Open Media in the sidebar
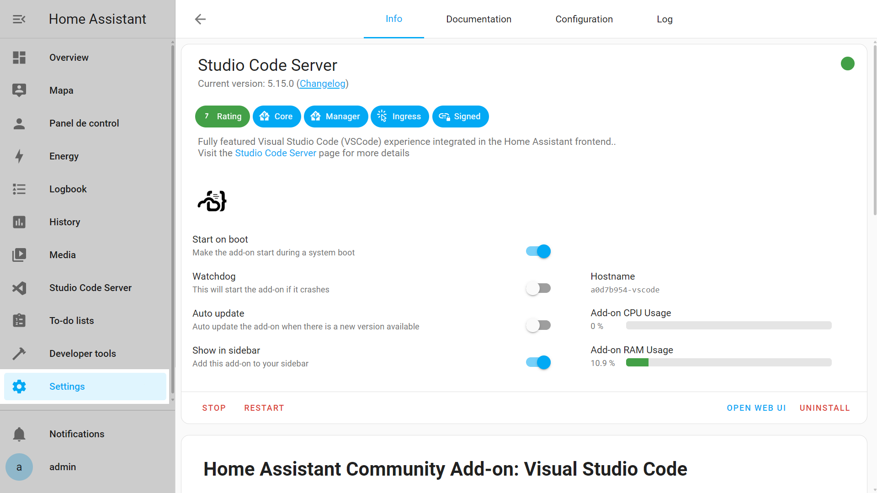The width and height of the screenshot is (877, 493). coord(85,255)
